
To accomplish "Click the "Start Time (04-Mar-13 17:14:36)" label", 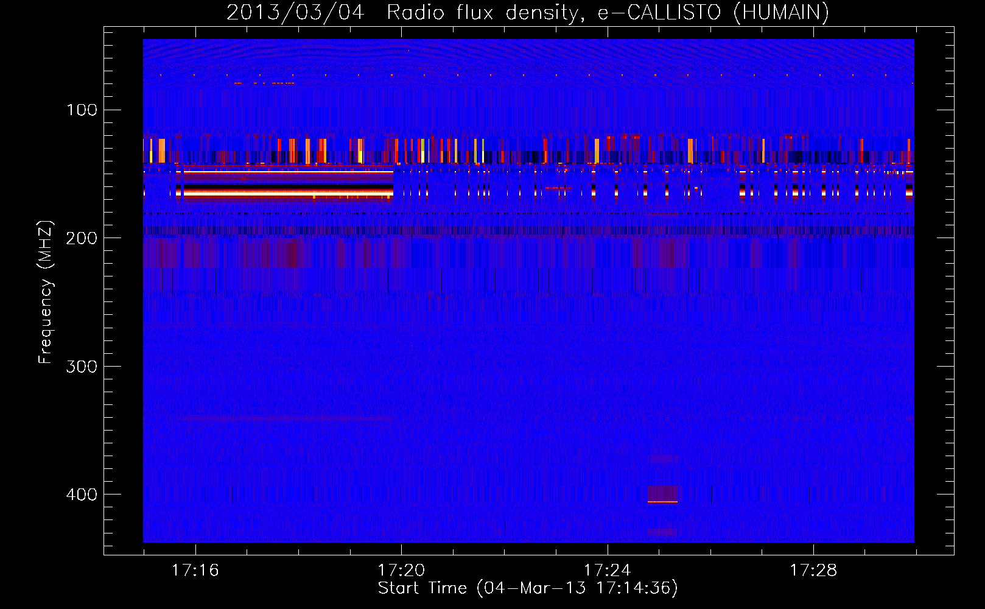I will tap(528, 588).
